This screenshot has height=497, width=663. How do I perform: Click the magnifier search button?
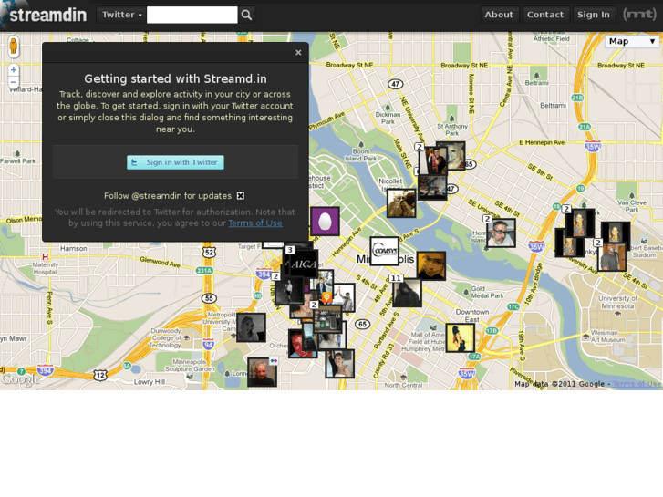point(246,15)
